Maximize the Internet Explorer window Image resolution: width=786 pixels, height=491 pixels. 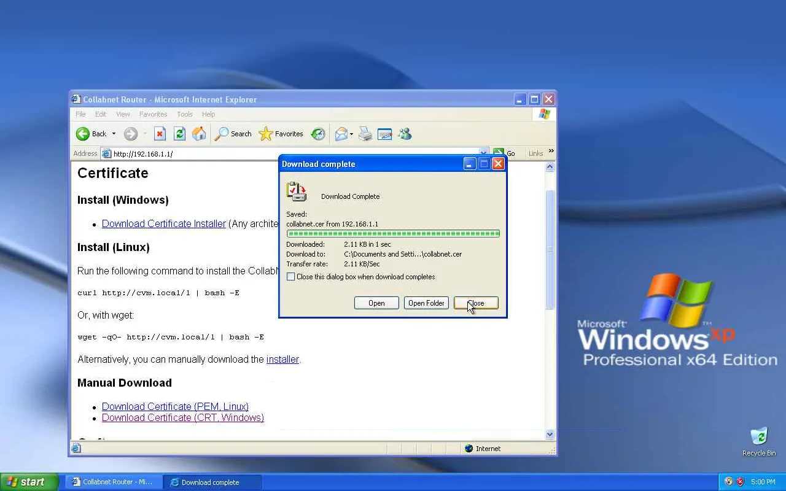(x=534, y=99)
